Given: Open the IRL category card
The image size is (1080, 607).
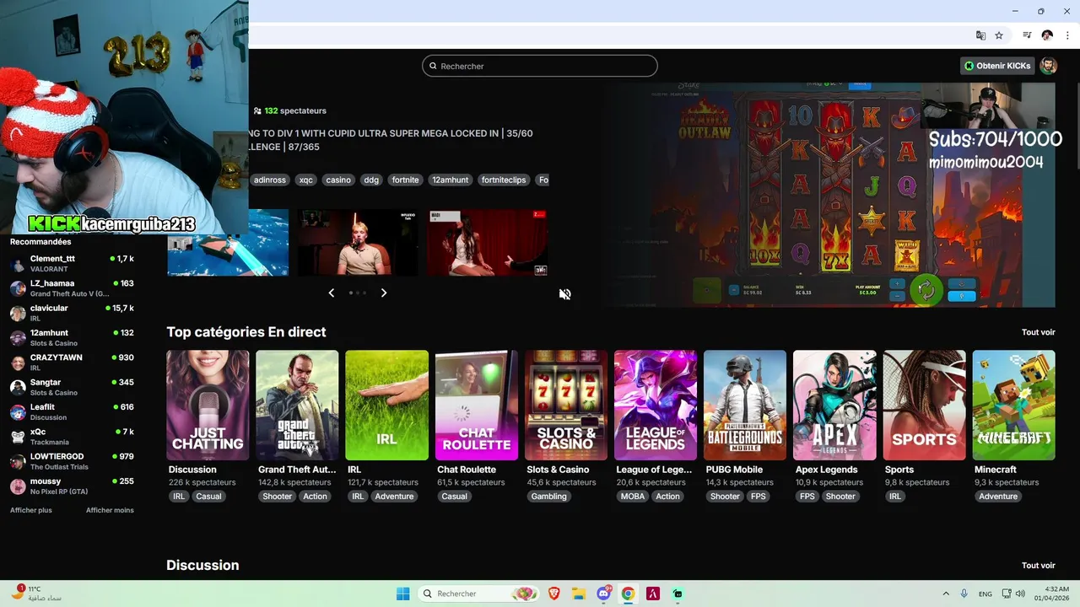Looking at the screenshot, I should pos(386,406).
